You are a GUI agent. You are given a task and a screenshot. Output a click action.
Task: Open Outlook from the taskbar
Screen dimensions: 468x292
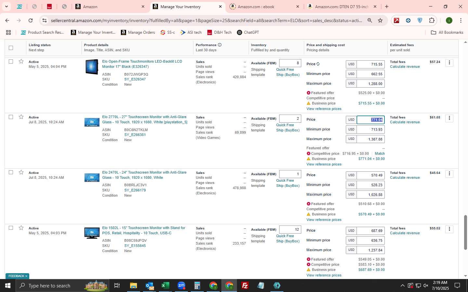click(x=149, y=286)
